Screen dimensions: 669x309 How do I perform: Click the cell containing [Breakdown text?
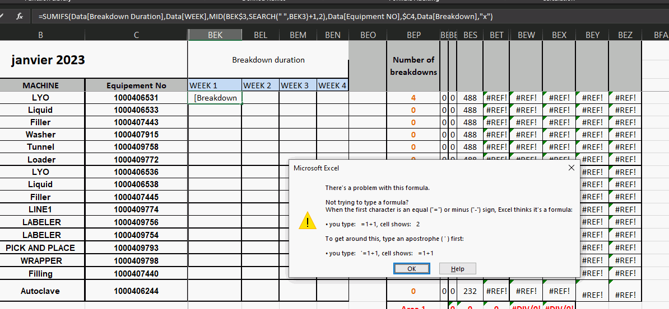click(215, 98)
